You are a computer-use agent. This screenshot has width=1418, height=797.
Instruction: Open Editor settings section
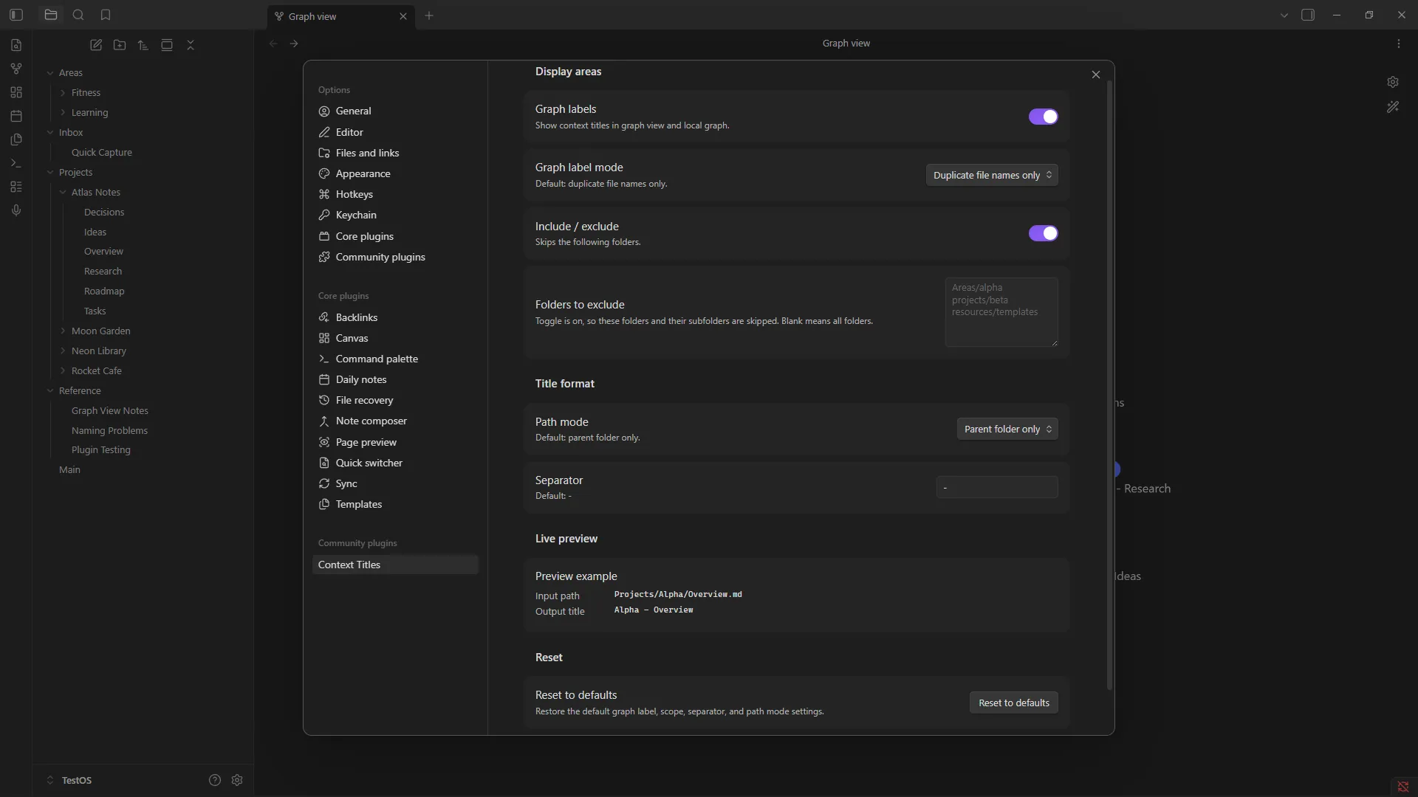pyautogui.click(x=395, y=132)
